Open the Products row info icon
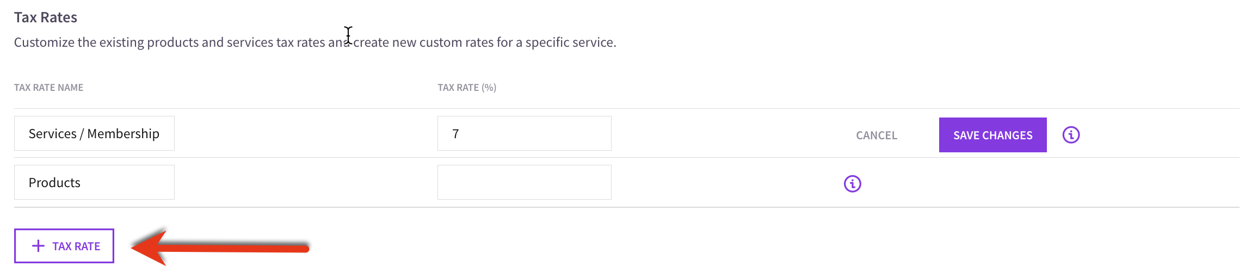Screen dimensions: 1258x272 click(x=852, y=183)
